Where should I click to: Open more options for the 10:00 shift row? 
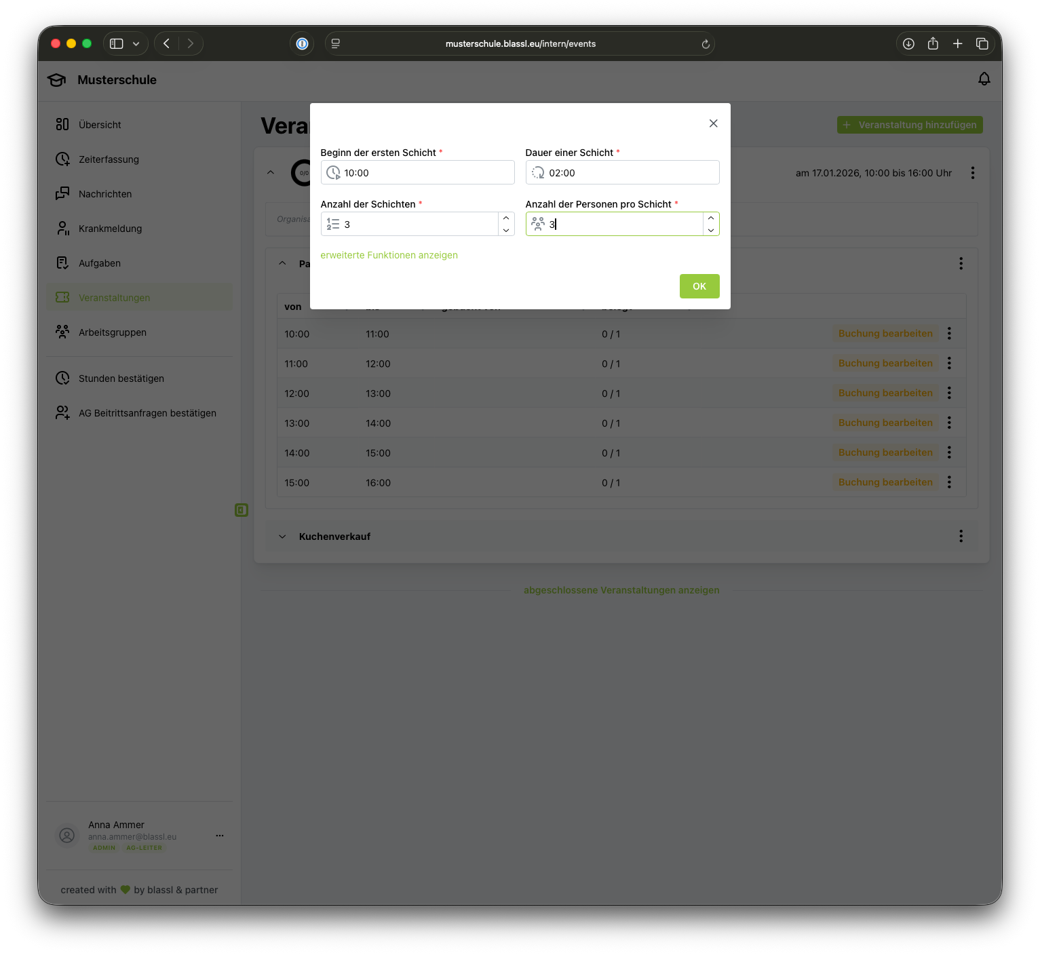point(949,334)
